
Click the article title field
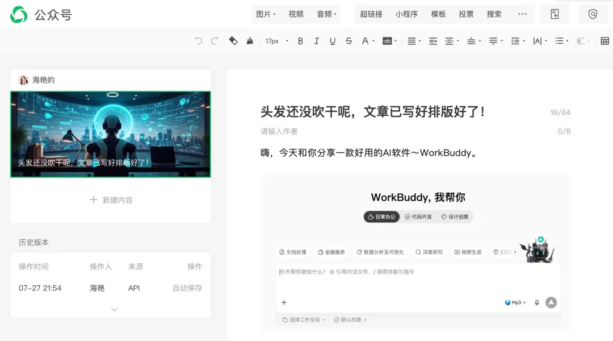click(373, 112)
